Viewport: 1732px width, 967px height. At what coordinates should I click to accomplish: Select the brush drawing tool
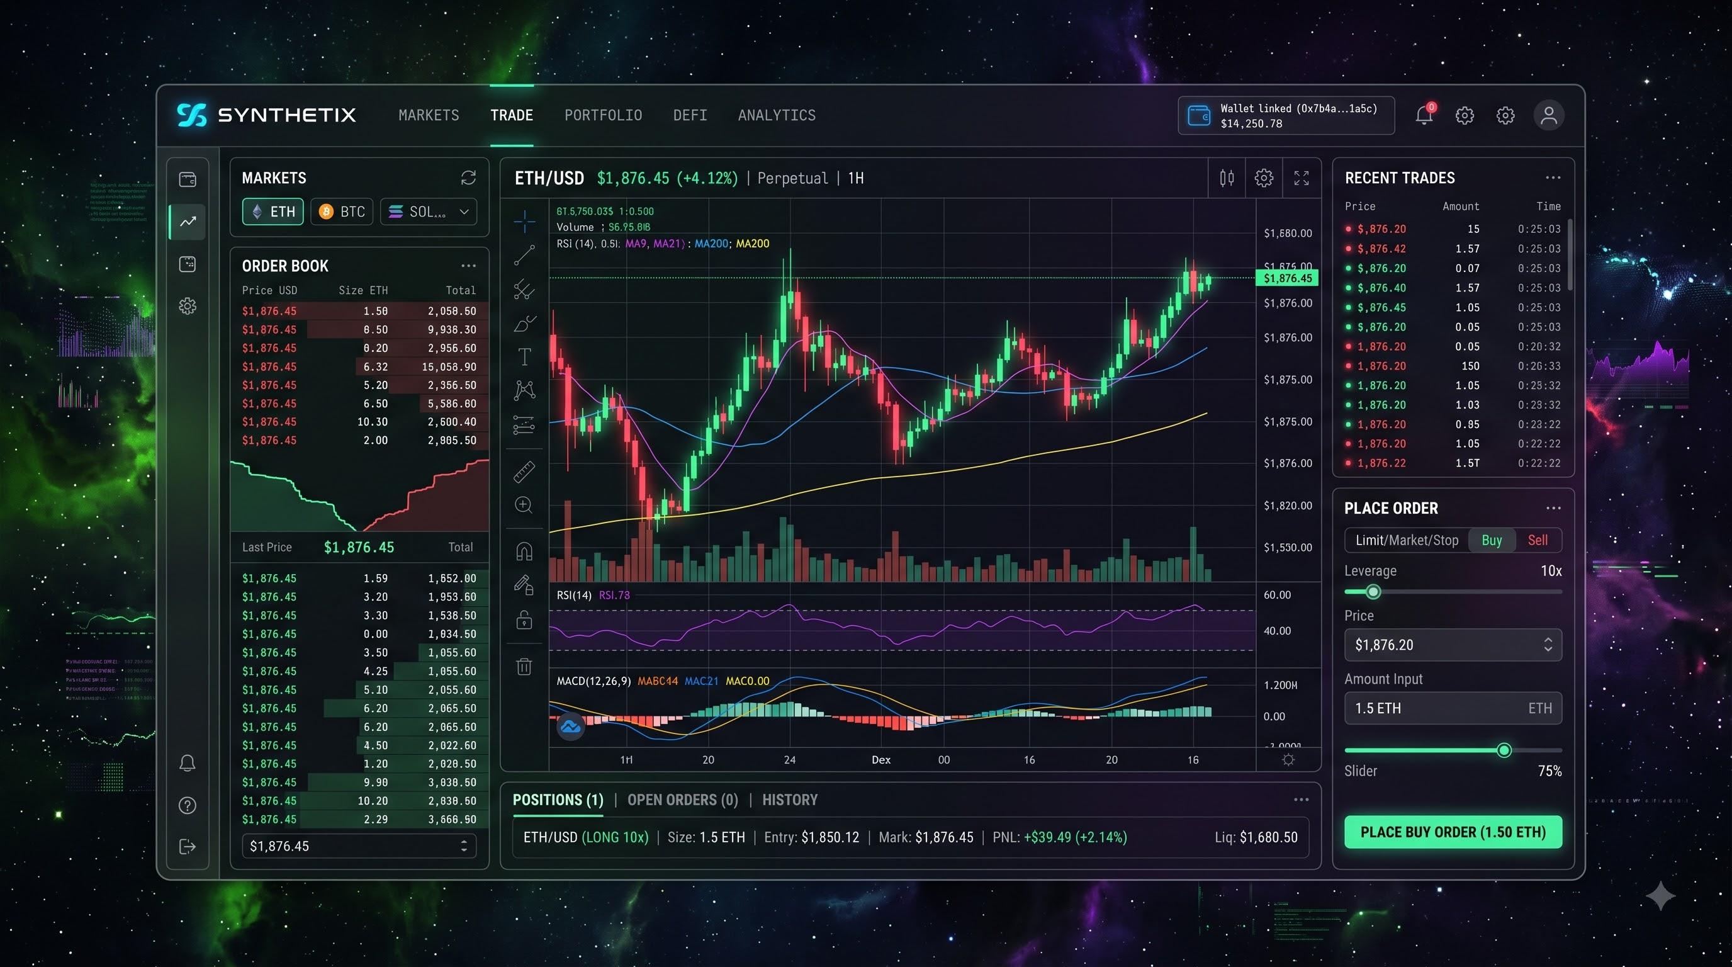coord(524,324)
